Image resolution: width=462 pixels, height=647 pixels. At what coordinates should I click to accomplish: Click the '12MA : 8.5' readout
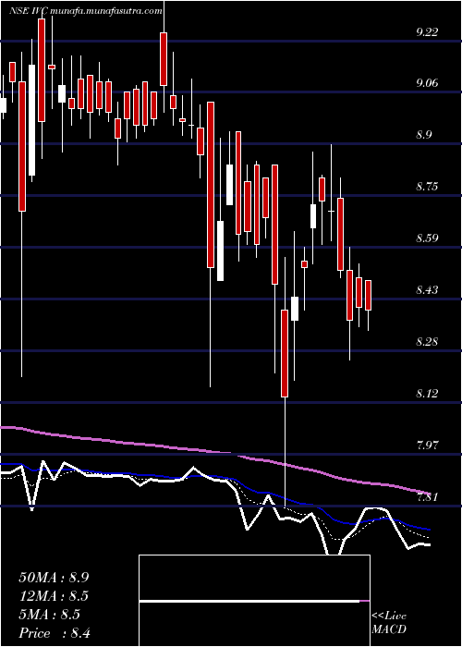click(x=54, y=596)
